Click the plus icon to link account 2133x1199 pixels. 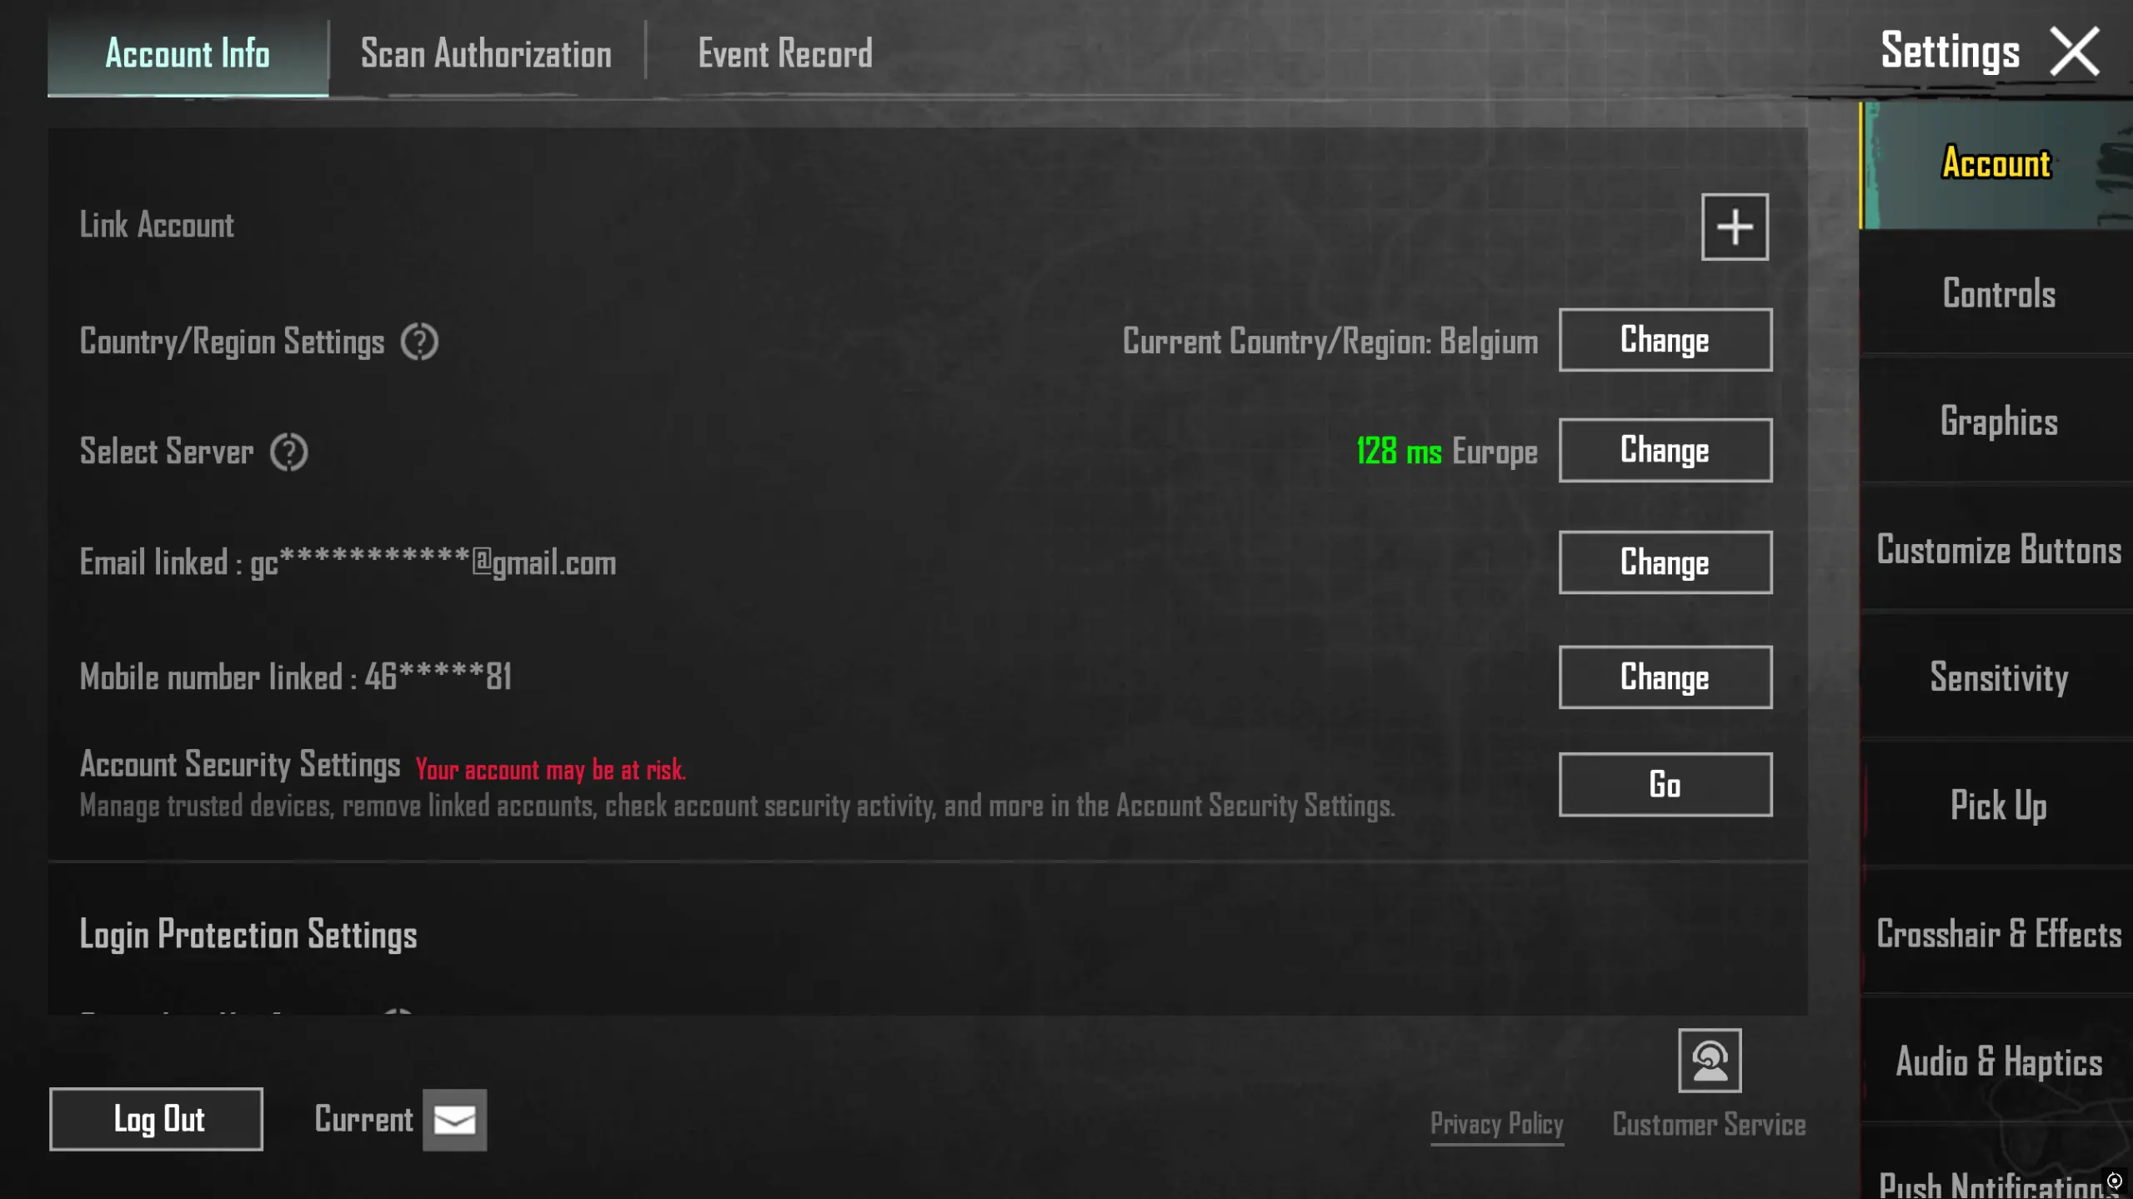pos(1734,227)
